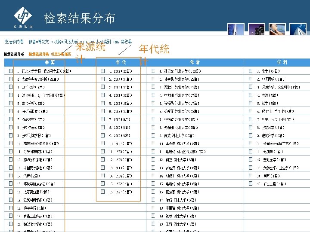
Task: Click author entry 1 text under 作者
Action: click(182, 71)
